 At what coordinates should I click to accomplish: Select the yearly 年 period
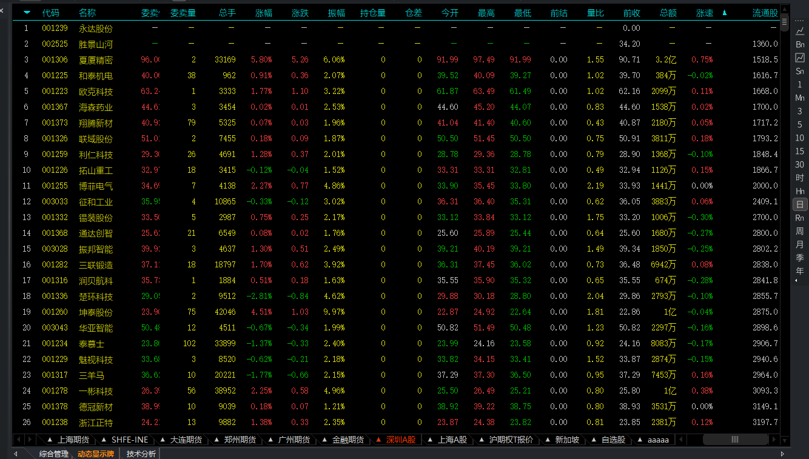click(x=800, y=271)
